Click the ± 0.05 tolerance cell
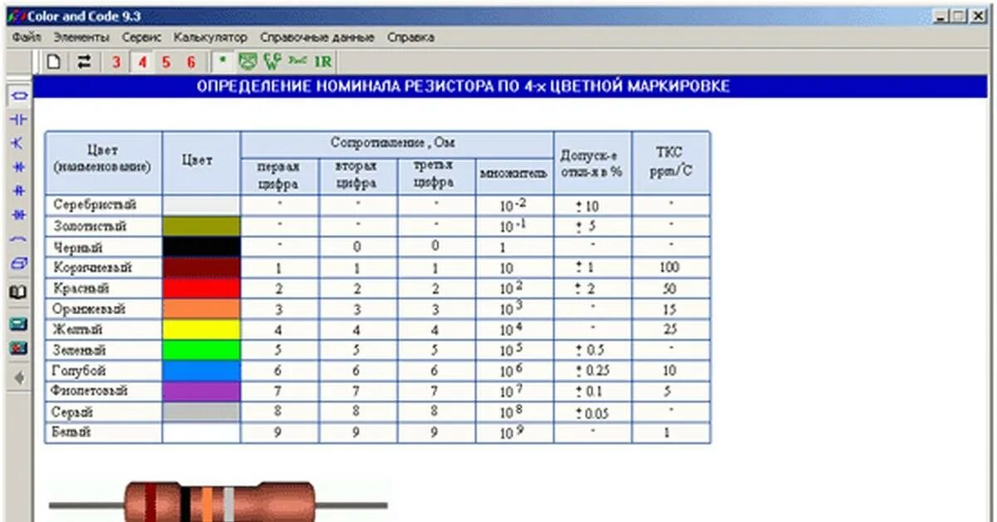997x522 pixels. (592, 412)
